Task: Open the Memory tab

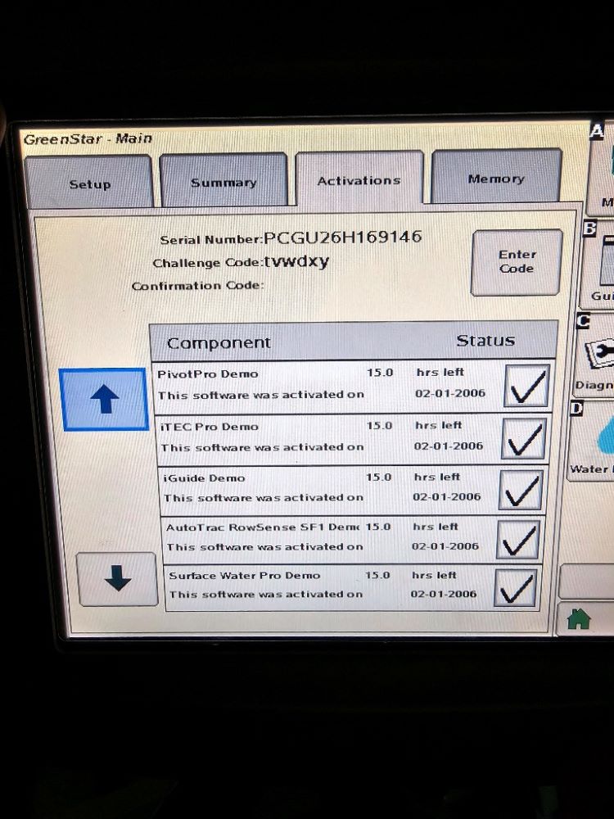Action: (x=497, y=178)
